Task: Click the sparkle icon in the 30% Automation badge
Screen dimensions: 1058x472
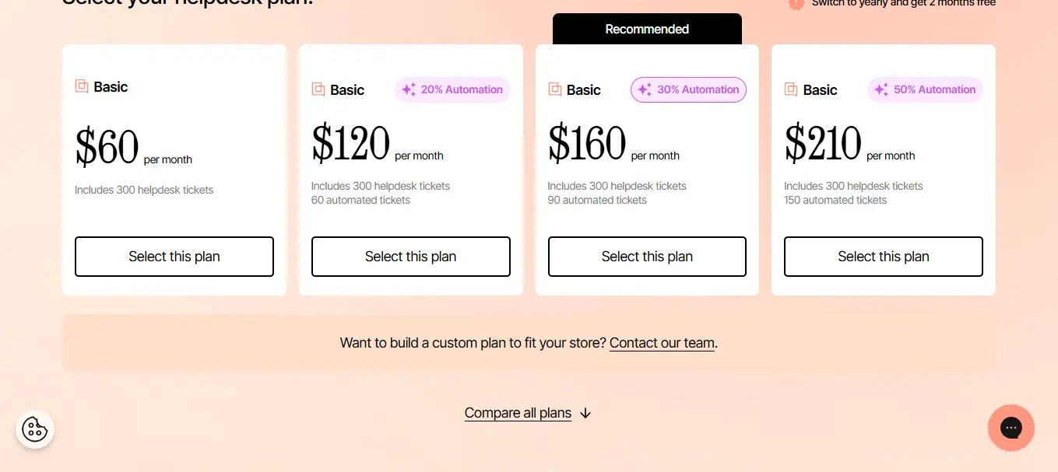Action: coord(645,89)
